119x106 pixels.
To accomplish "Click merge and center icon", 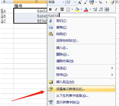I will click(107, 9).
